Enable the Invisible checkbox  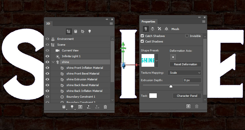point(187,36)
